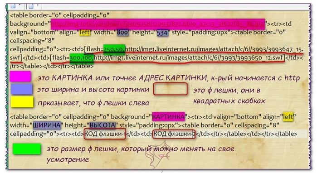The width and height of the screenshot is (317, 173).
Task: Click the green-highlighted 250,50 flash size
Action: 114,50
